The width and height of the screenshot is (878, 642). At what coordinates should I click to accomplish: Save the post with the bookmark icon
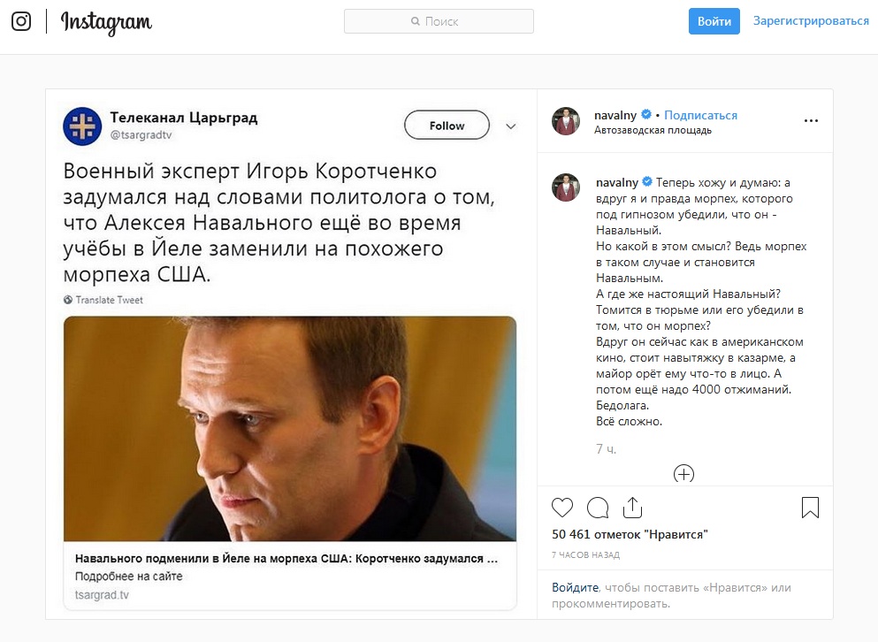point(810,508)
